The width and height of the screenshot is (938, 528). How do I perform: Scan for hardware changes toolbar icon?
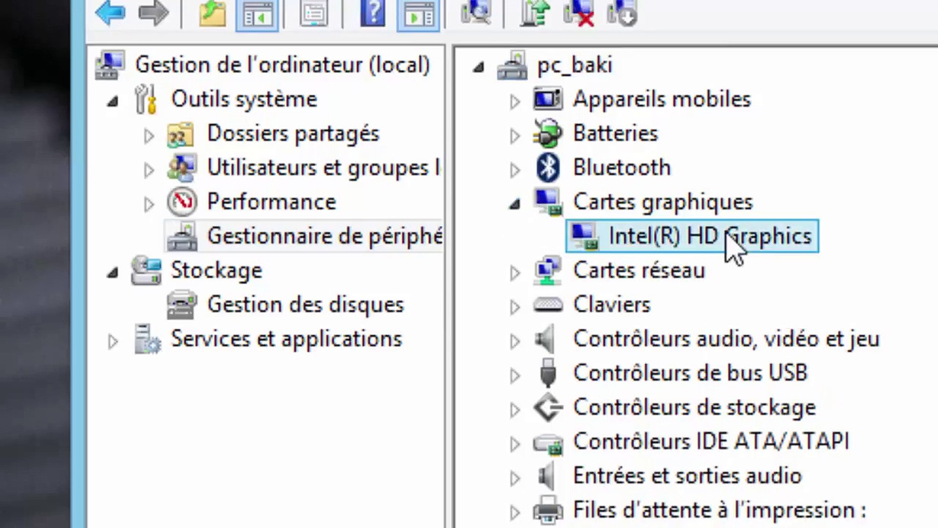(x=476, y=13)
